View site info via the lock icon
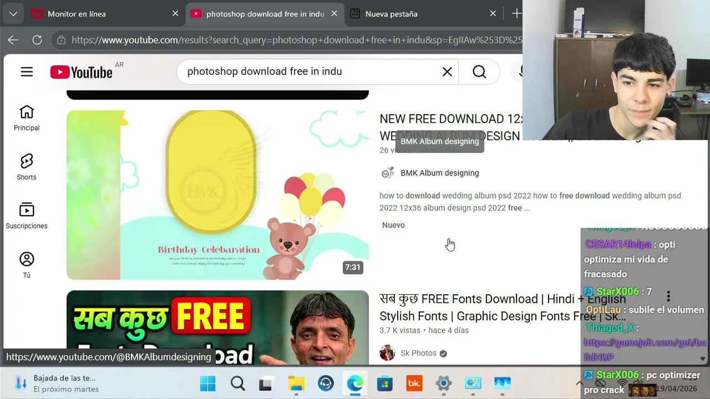 [x=61, y=40]
